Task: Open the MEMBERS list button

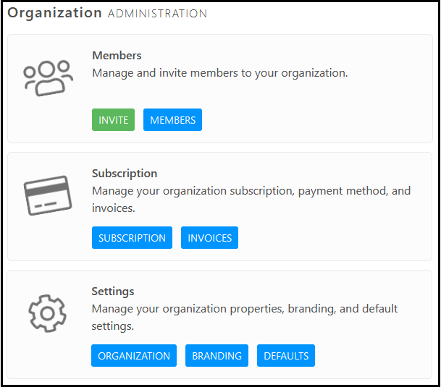Action: click(x=172, y=120)
